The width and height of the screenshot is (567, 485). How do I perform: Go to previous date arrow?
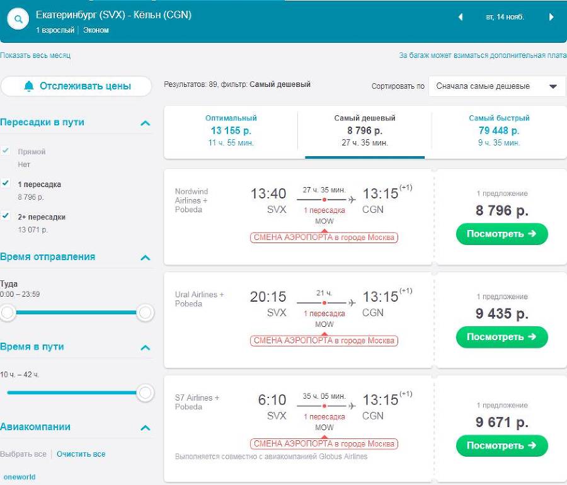461,17
